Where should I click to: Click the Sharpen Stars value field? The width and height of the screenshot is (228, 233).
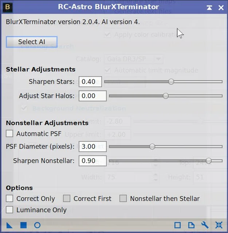pyautogui.click(x=90, y=82)
